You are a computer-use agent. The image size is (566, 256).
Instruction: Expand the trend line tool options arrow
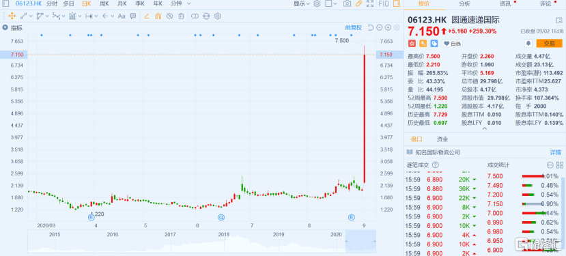[31, 16]
